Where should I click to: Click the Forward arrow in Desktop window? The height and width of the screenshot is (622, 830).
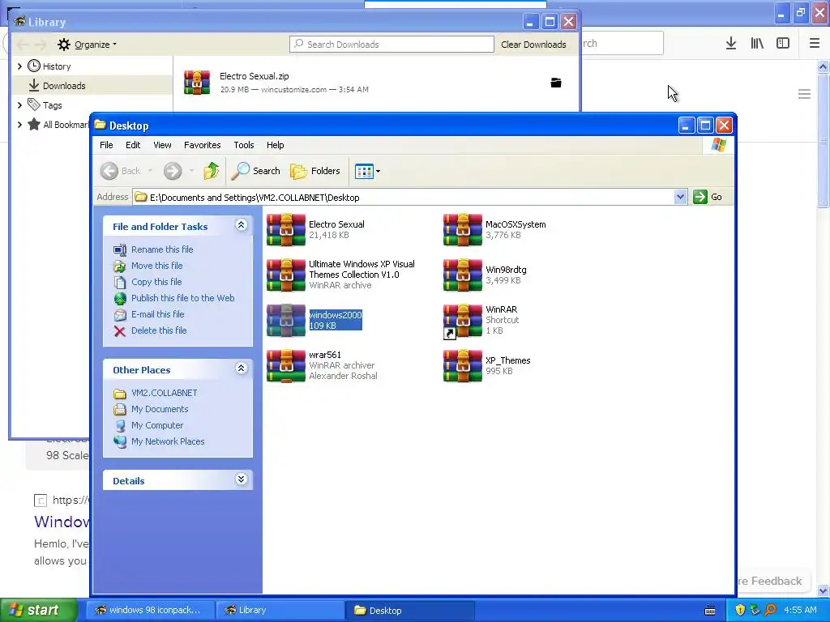[173, 171]
